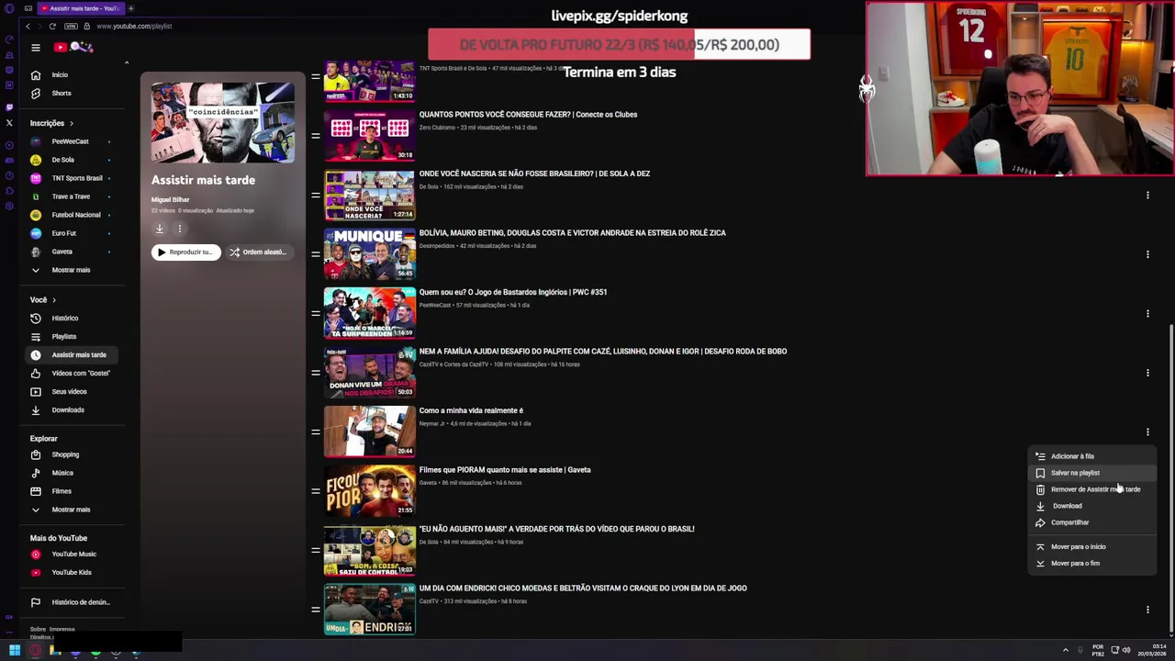Select Adicionar à fila

click(1091, 456)
